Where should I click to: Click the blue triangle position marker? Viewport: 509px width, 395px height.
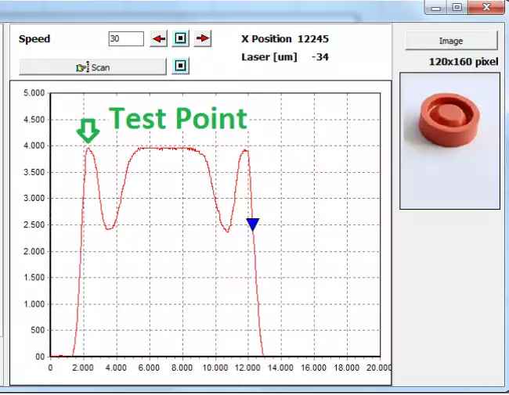click(x=252, y=224)
